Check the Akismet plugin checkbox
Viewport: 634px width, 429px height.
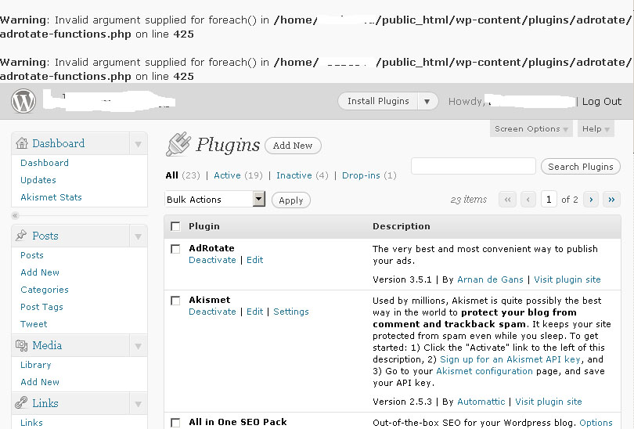(175, 301)
